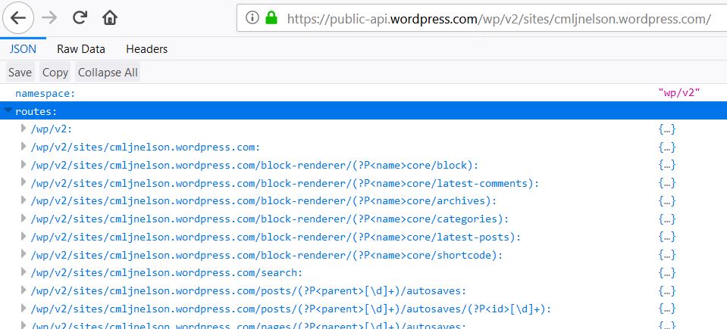Click the routes key label
Screen dimensions: 727x329
pos(36,111)
